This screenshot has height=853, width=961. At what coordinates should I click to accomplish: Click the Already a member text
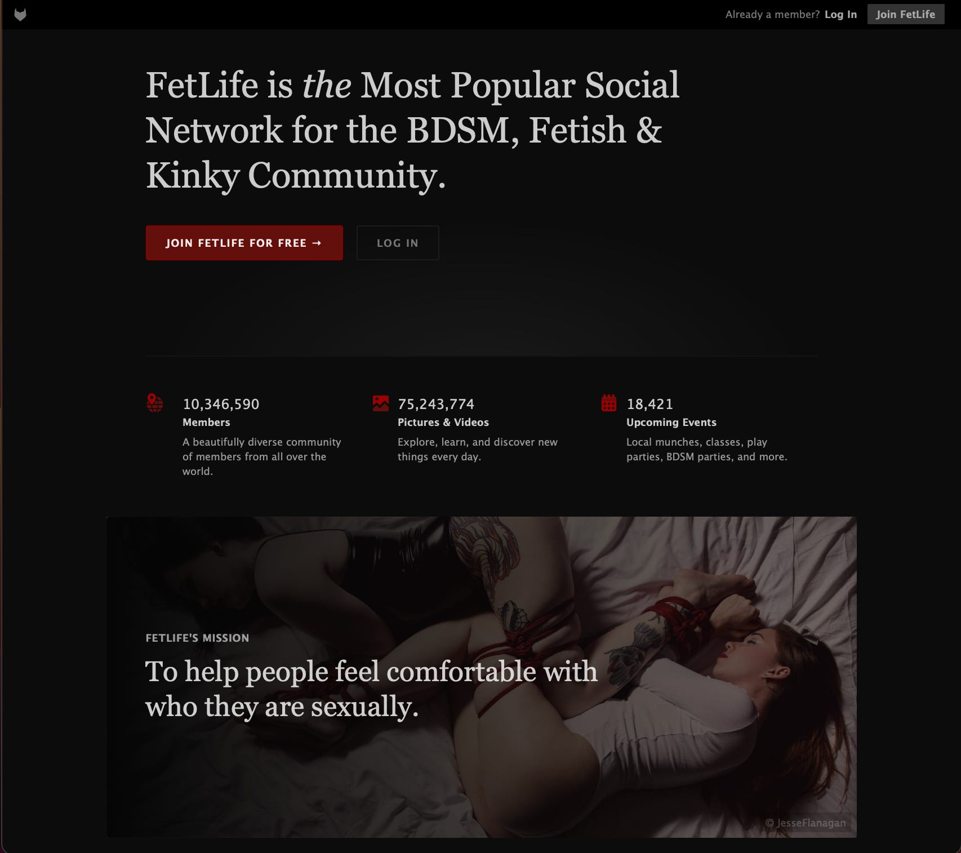pos(772,15)
